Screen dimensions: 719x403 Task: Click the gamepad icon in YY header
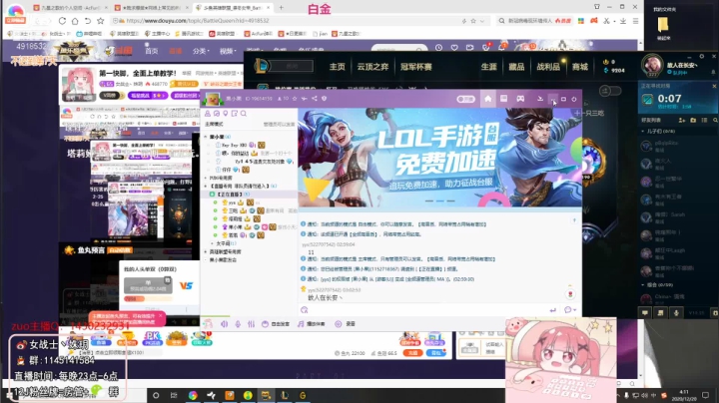(x=520, y=99)
